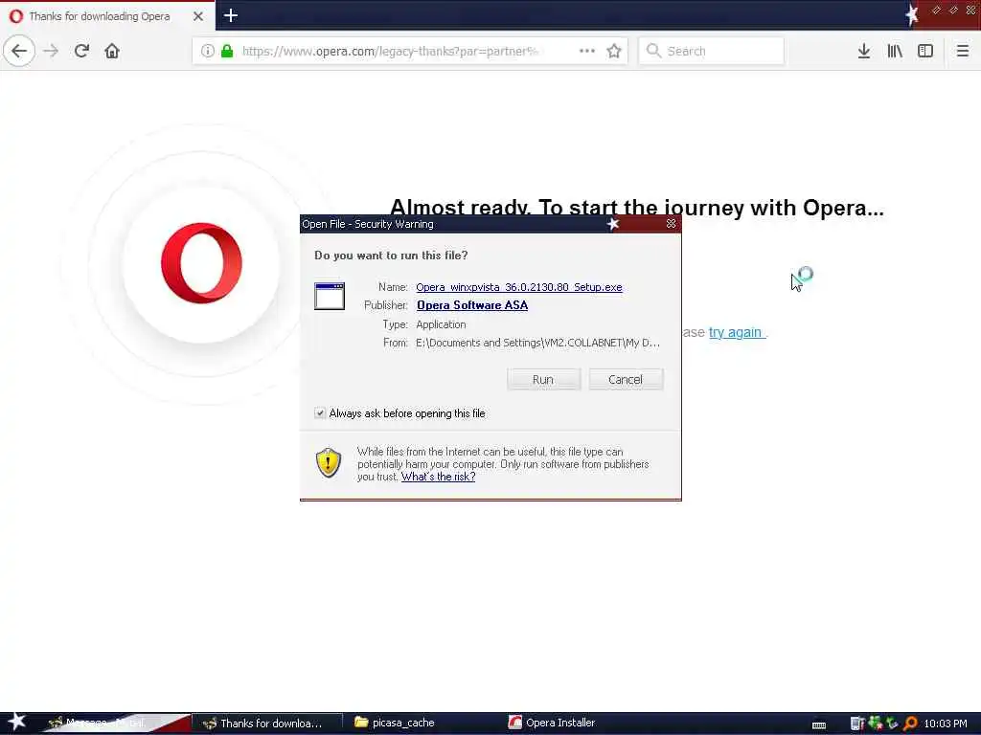This screenshot has height=735, width=981.
Task: Switch to Thanks for downloa... taskbar item
Action: (x=266, y=724)
